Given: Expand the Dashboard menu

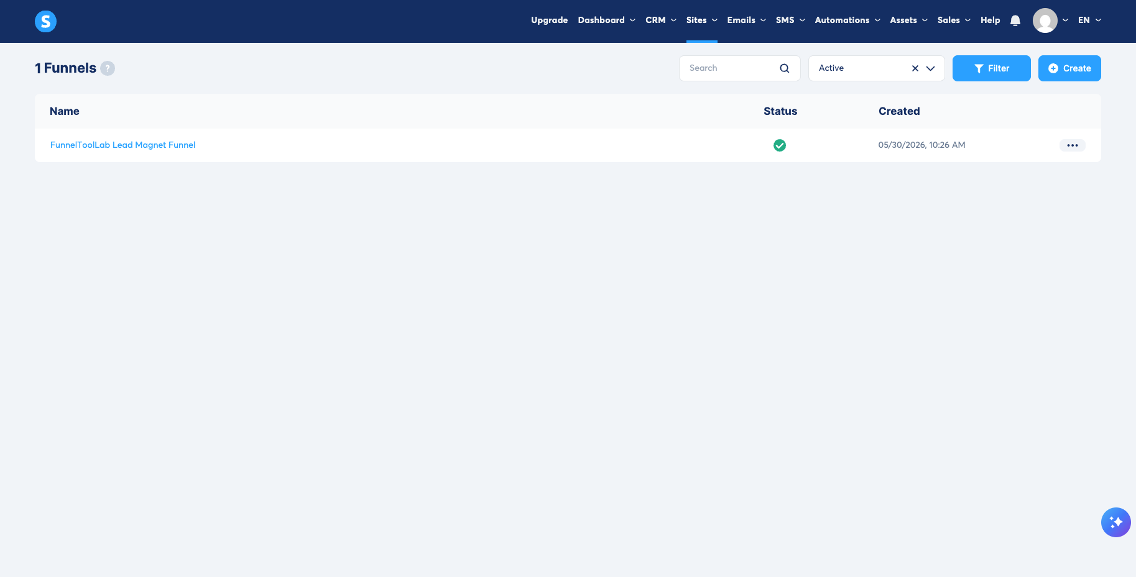Looking at the screenshot, I should [x=606, y=20].
